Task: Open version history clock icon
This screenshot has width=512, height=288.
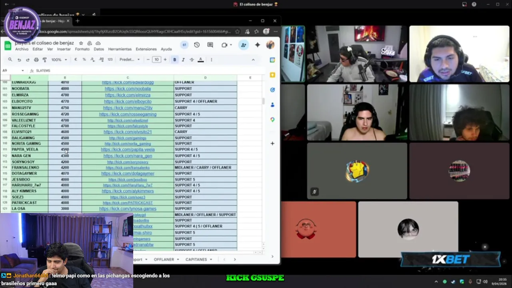Action: (197, 45)
